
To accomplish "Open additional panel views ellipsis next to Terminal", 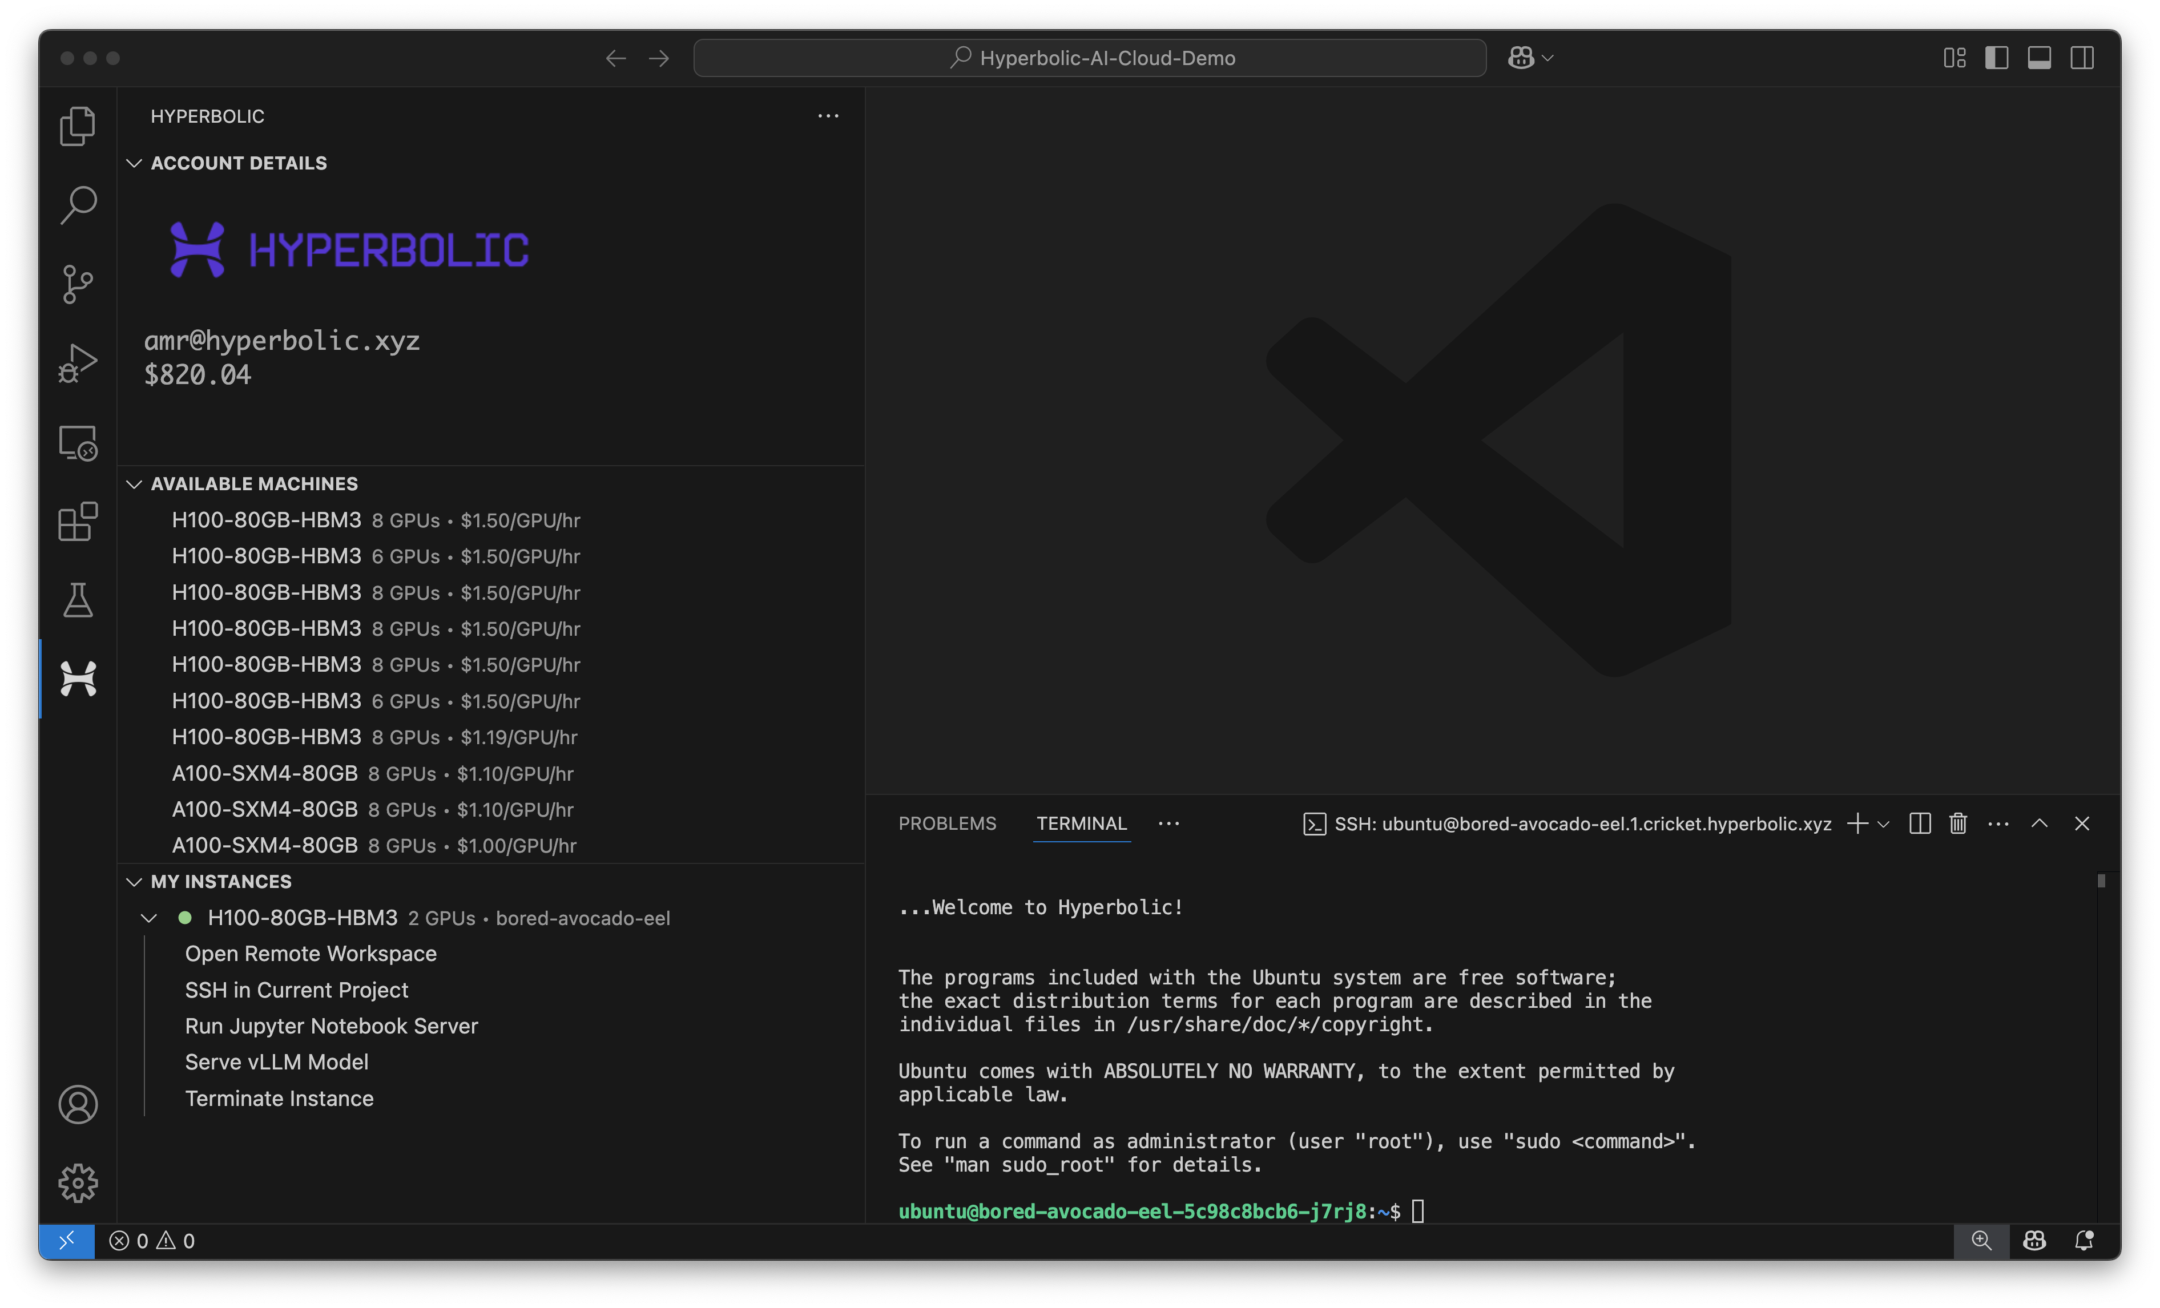I will pos(1168,823).
